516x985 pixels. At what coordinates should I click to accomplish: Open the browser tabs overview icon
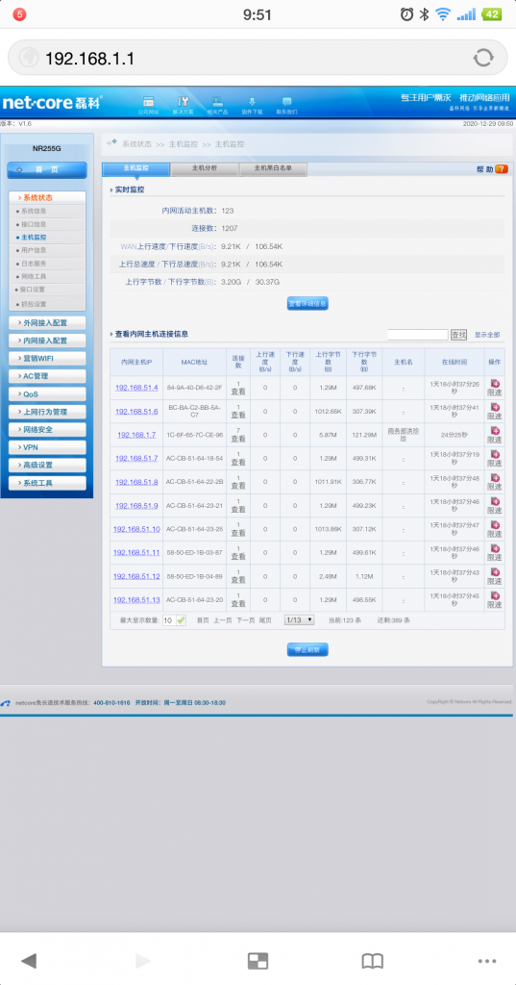[258, 961]
